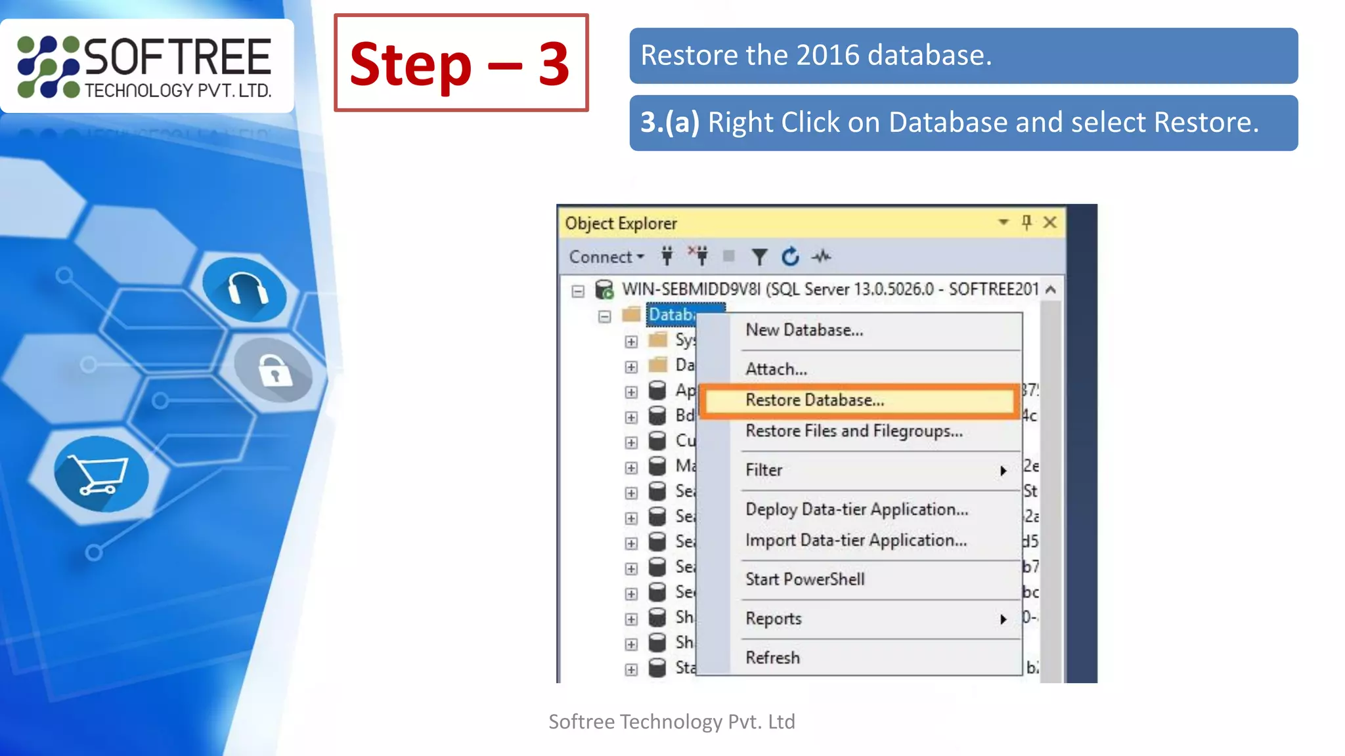Expand the 'Sy' system databases folder
Viewport: 1345px width, 756px height.
pyautogui.click(x=631, y=342)
